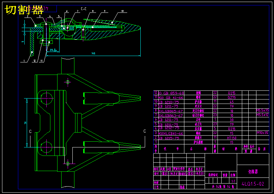Select the 工艺 process cell
The width and height of the screenshot is (274, 194).
click(156, 187)
